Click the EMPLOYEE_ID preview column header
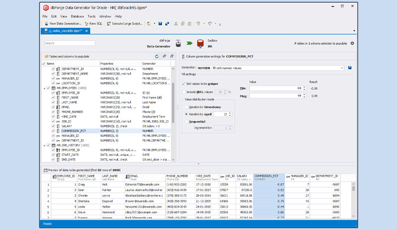 coord(64,177)
